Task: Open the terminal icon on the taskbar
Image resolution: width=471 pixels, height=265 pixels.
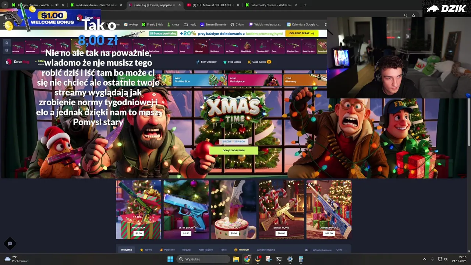Action: point(279,259)
